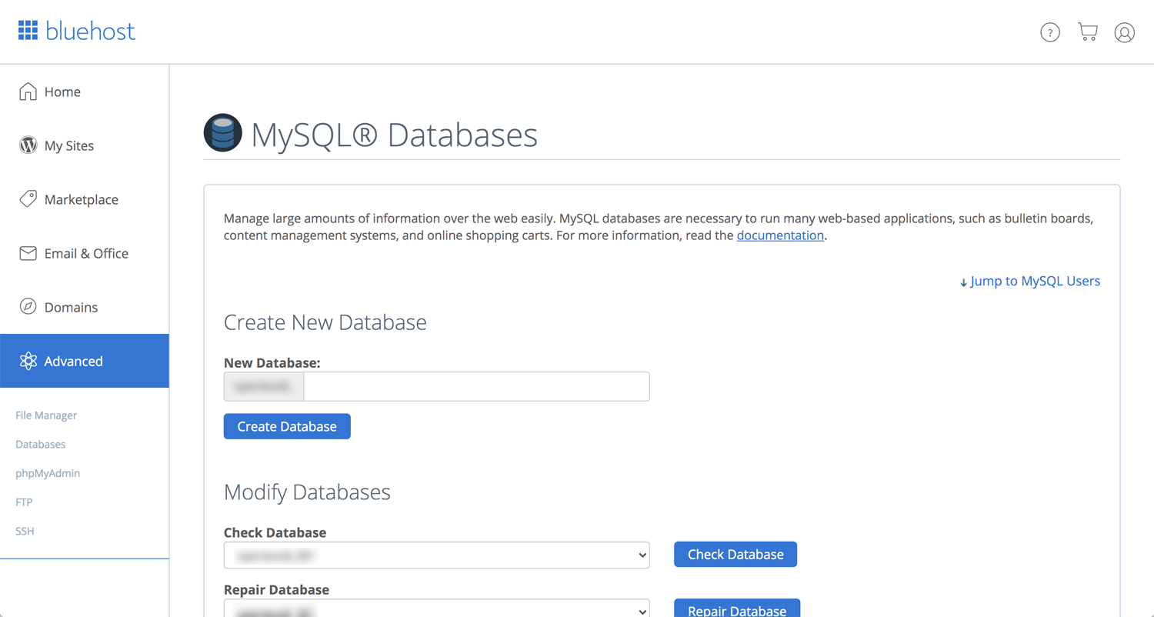Click the Check Database button
Viewport: 1154px width, 617px height.
(x=735, y=554)
